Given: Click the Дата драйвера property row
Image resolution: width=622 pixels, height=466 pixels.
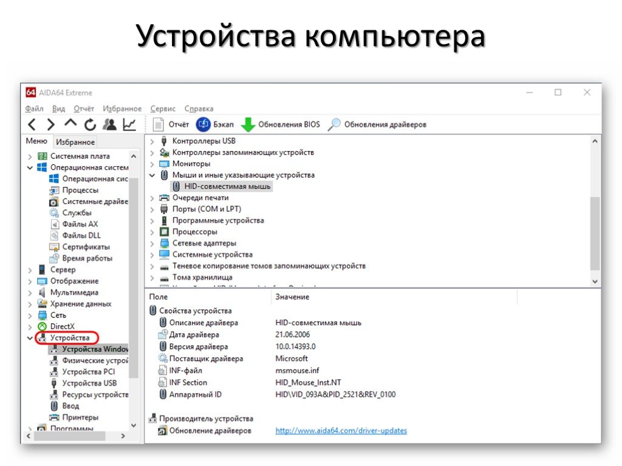Looking at the screenshot, I should click(x=234, y=335).
